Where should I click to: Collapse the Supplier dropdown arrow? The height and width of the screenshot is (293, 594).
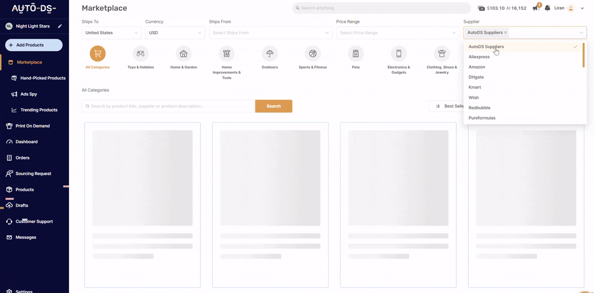581,33
